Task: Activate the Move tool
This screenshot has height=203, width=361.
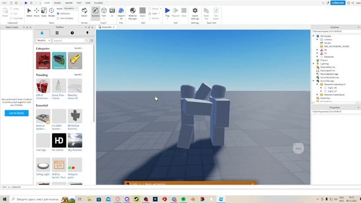Action: click(x=36, y=12)
